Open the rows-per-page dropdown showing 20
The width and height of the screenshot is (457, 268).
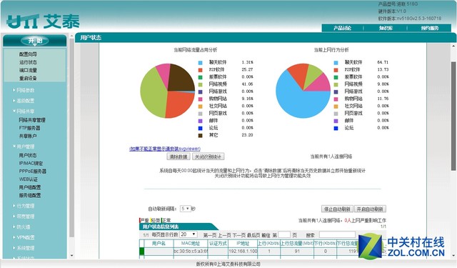(189, 234)
